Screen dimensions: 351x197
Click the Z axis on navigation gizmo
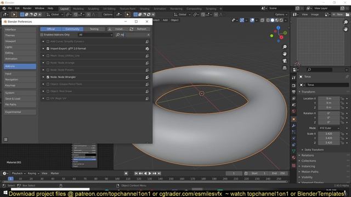[x=278, y=28]
